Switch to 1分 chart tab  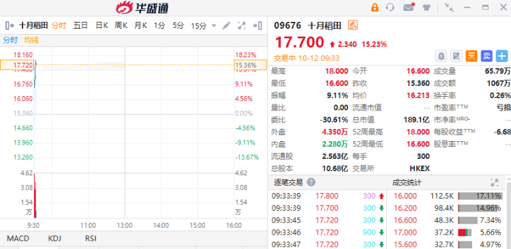point(159,25)
